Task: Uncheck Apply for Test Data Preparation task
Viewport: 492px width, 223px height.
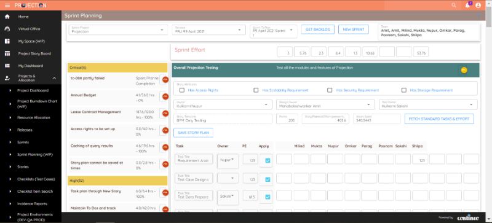Action: (x=268, y=197)
